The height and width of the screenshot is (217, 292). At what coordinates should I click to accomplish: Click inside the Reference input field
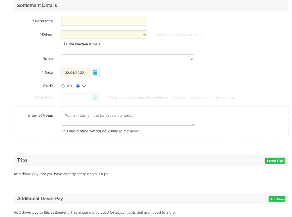tap(104, 21)
